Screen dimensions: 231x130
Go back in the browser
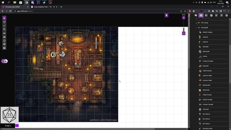(3, 11)
